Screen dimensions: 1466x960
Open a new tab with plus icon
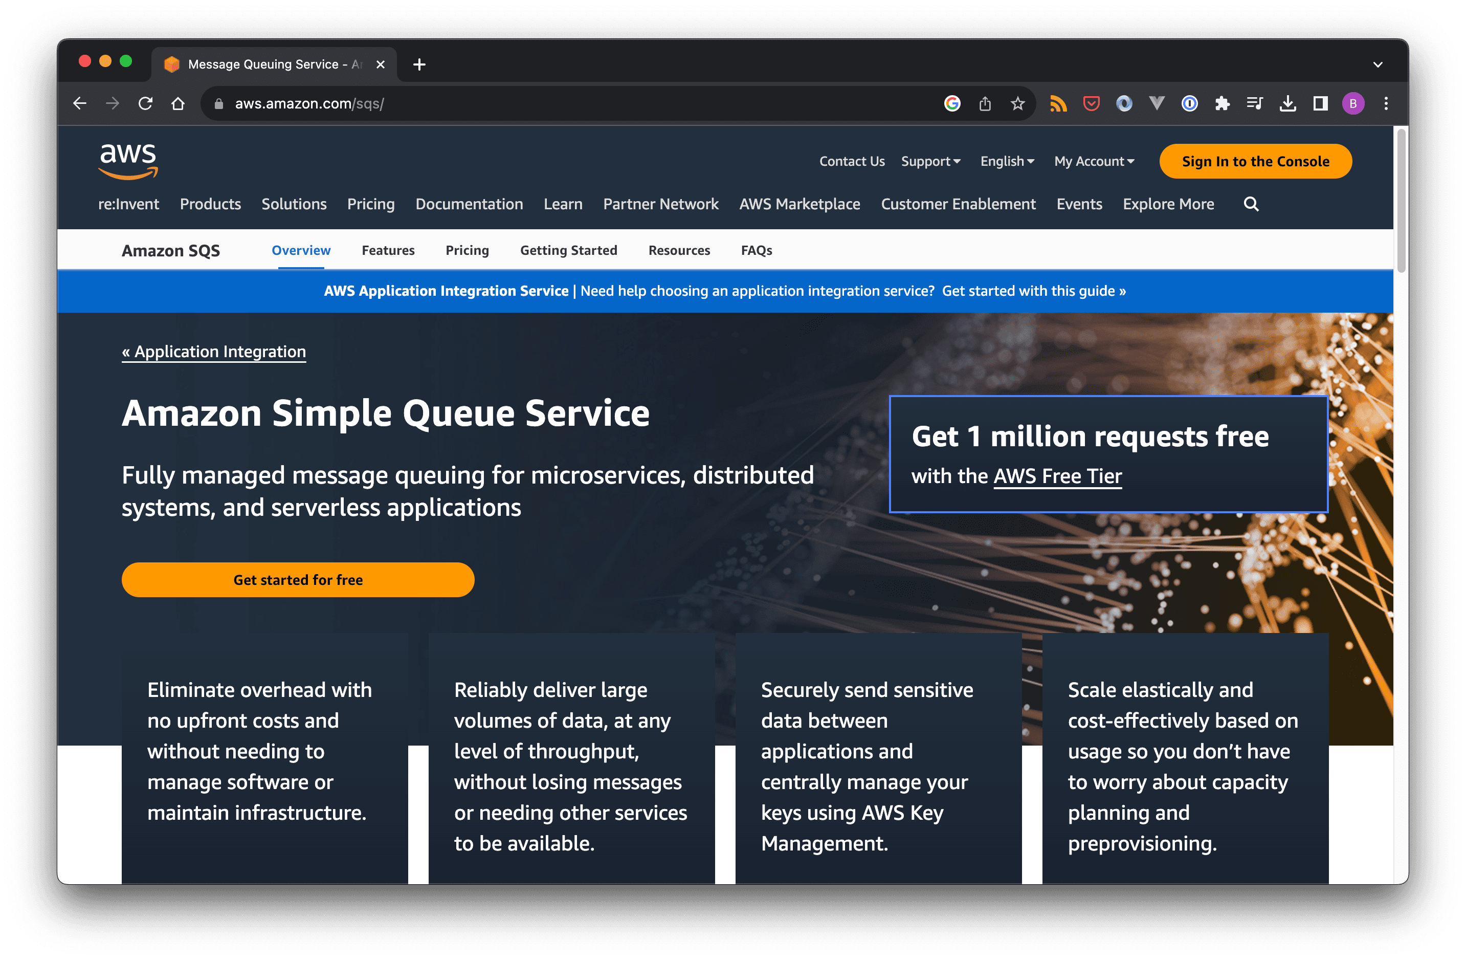coord(419,64)
